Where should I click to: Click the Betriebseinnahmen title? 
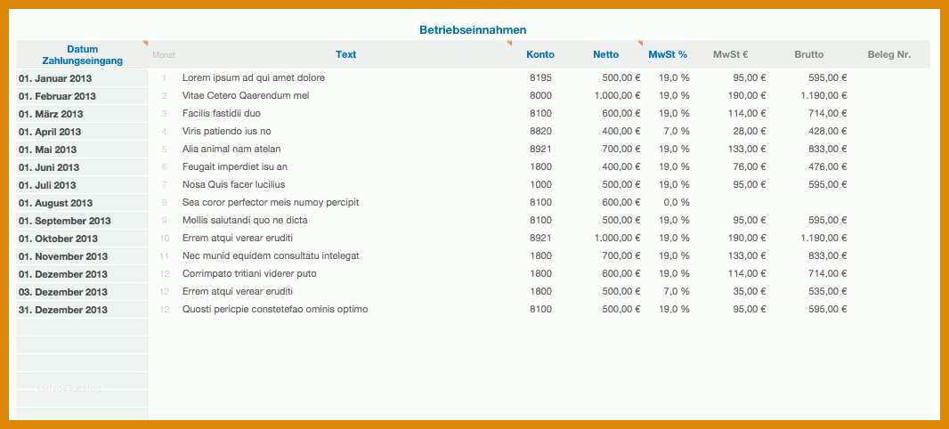tap(473, 29)
